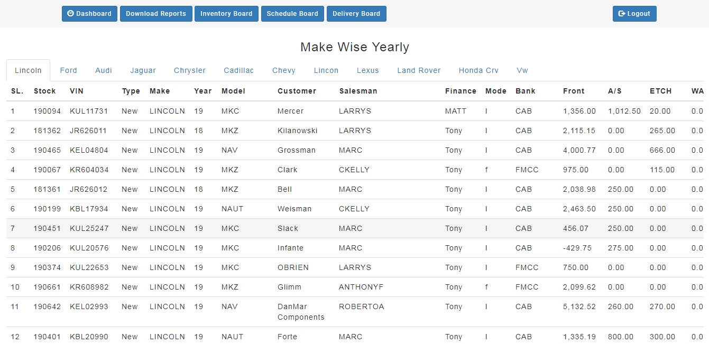Open Download Reports
The width and height of the screenshot is (709, 344).
pos(156,14)
